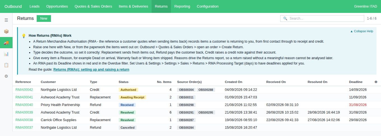Click created date 15/08/2026 16:20:47

coord(241,128)
